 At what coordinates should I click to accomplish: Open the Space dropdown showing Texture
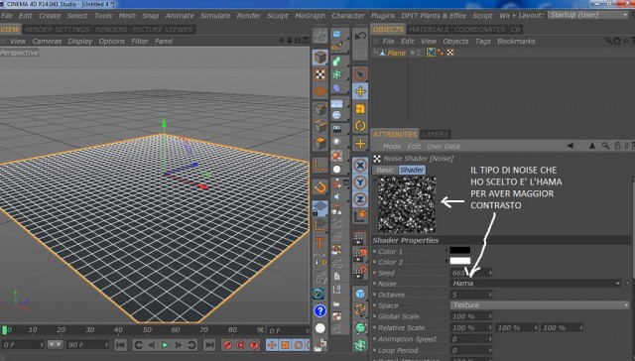click(x=540, y=305)
